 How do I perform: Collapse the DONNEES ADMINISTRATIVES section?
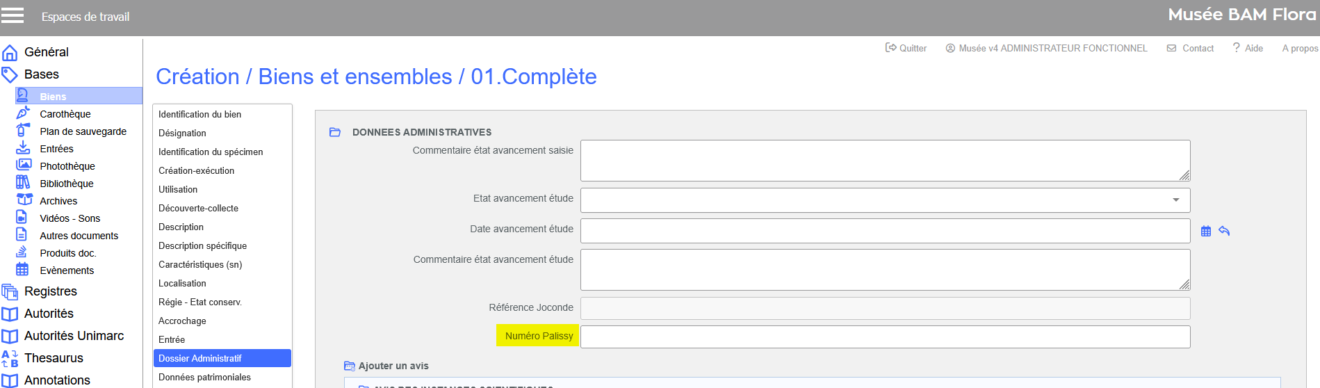[335, 132]
